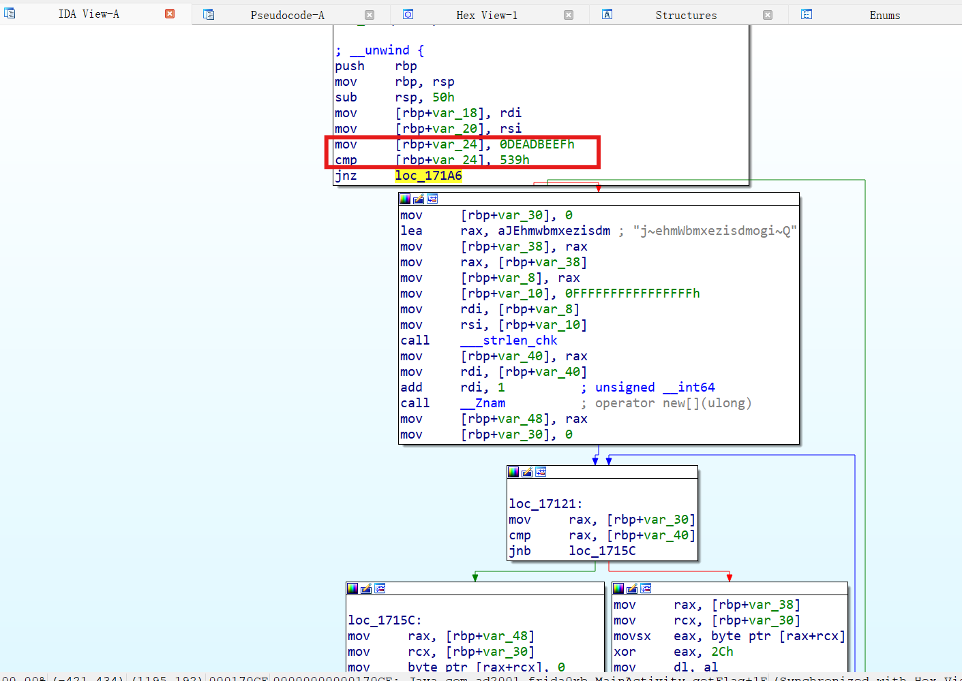Click the __Znam call target
This screenshot has width=962, height=681.
pyautogui.click(x=483, y=403)
